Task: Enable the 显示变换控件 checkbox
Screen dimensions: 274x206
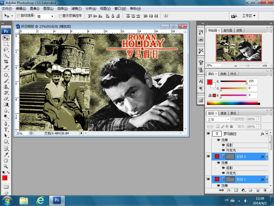Action: click(60, 16)
